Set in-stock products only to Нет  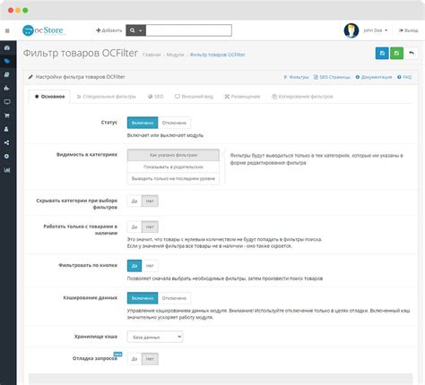click(x=150, y=227)
